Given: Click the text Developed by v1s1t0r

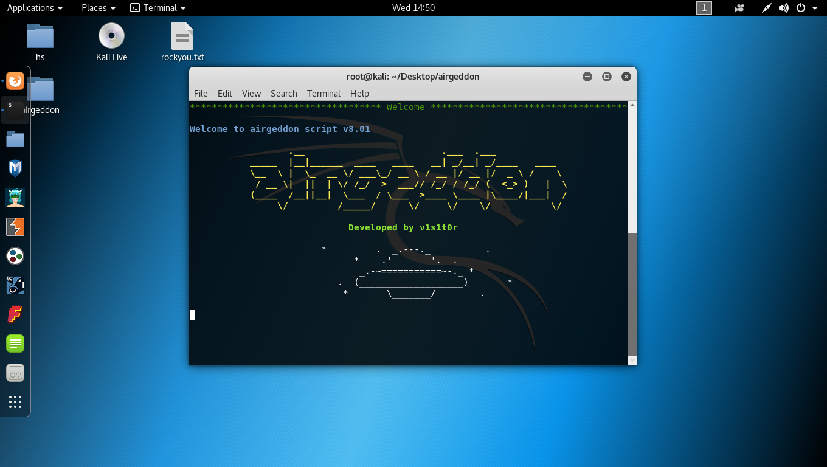Looking at the screenshot, I should click(x=403, y=227).
